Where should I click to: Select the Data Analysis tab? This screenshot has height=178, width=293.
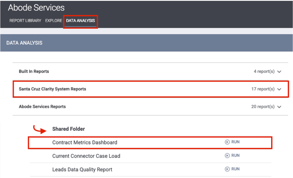(x=80, y=20)
